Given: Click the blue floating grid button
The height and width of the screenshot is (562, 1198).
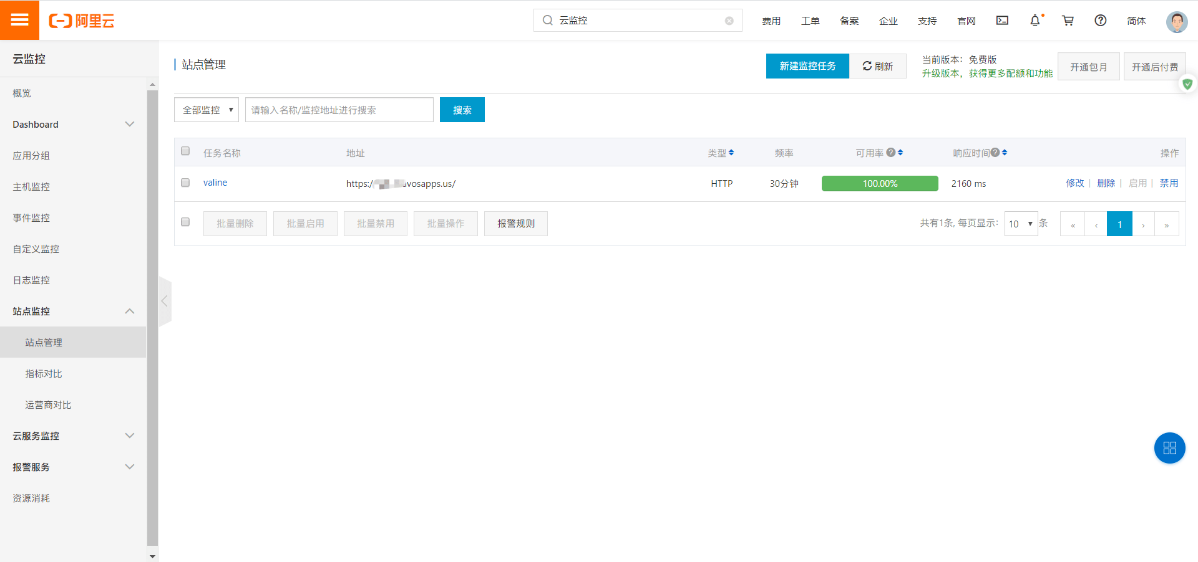Looking at the screenshot, I should click(x=1169, y=448).
